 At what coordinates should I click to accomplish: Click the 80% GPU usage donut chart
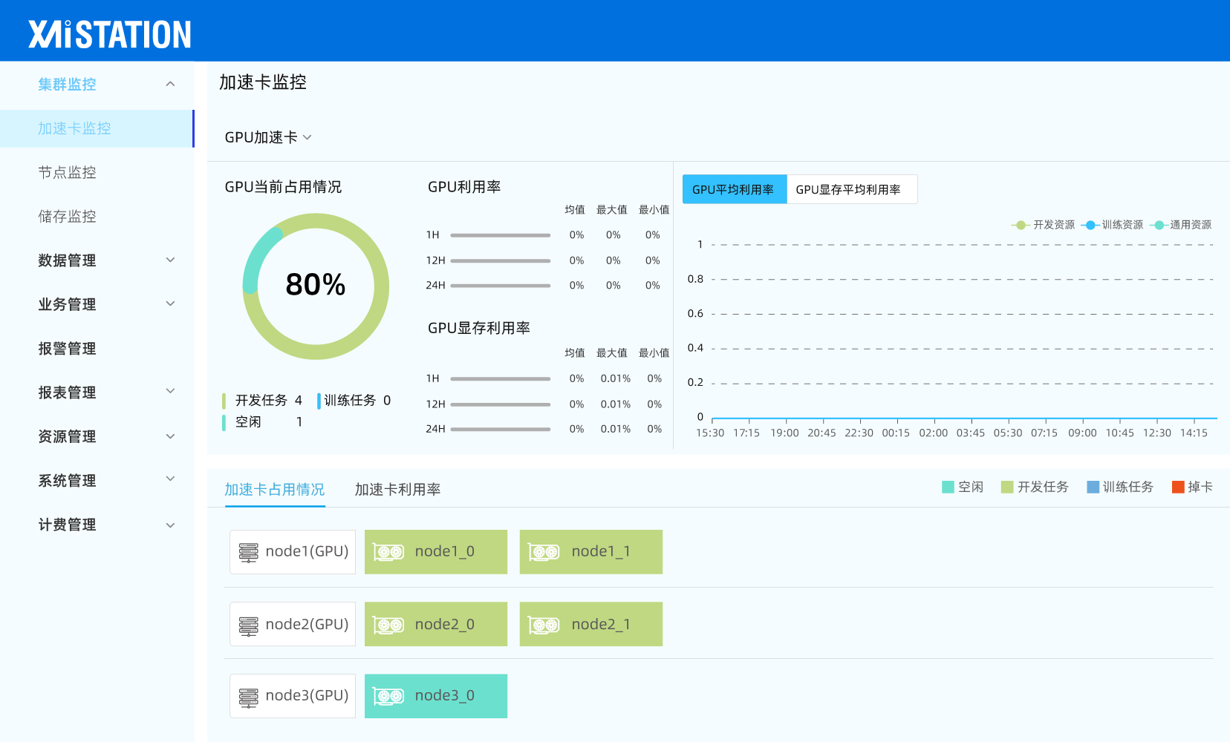tap(316, 286)
